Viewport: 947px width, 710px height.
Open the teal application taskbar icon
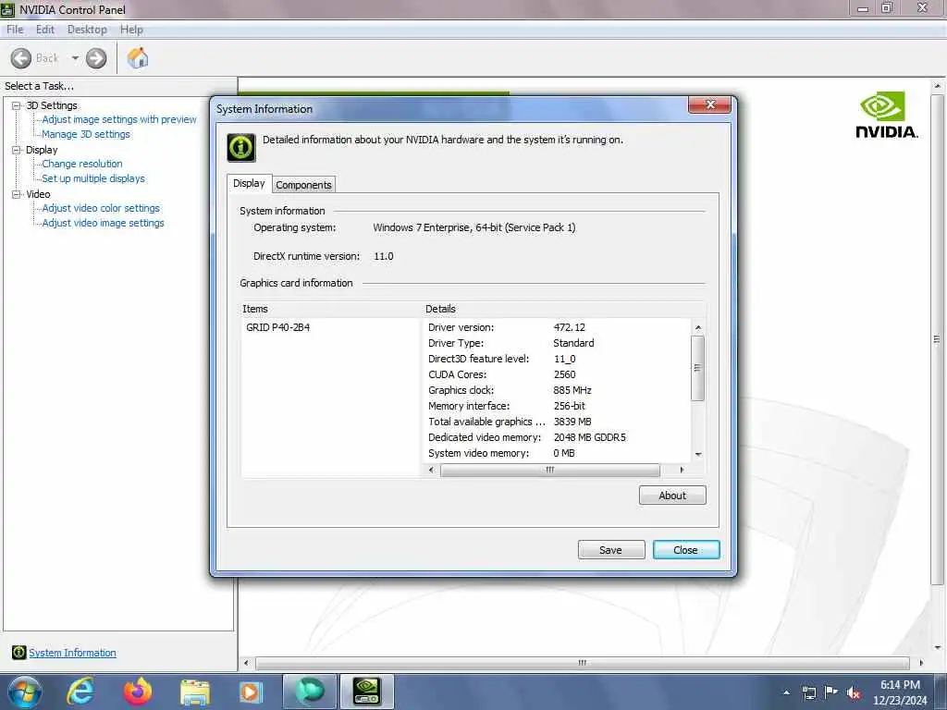[x=309, y=692]
